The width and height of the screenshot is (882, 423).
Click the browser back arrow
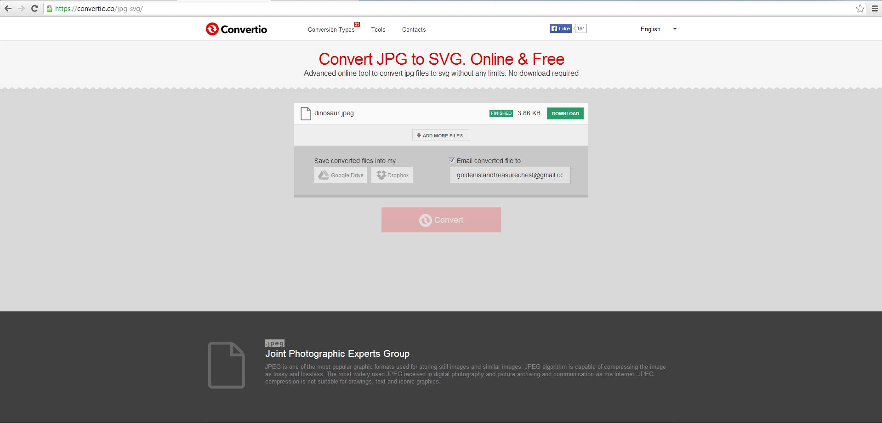click(x=8, y=8)
